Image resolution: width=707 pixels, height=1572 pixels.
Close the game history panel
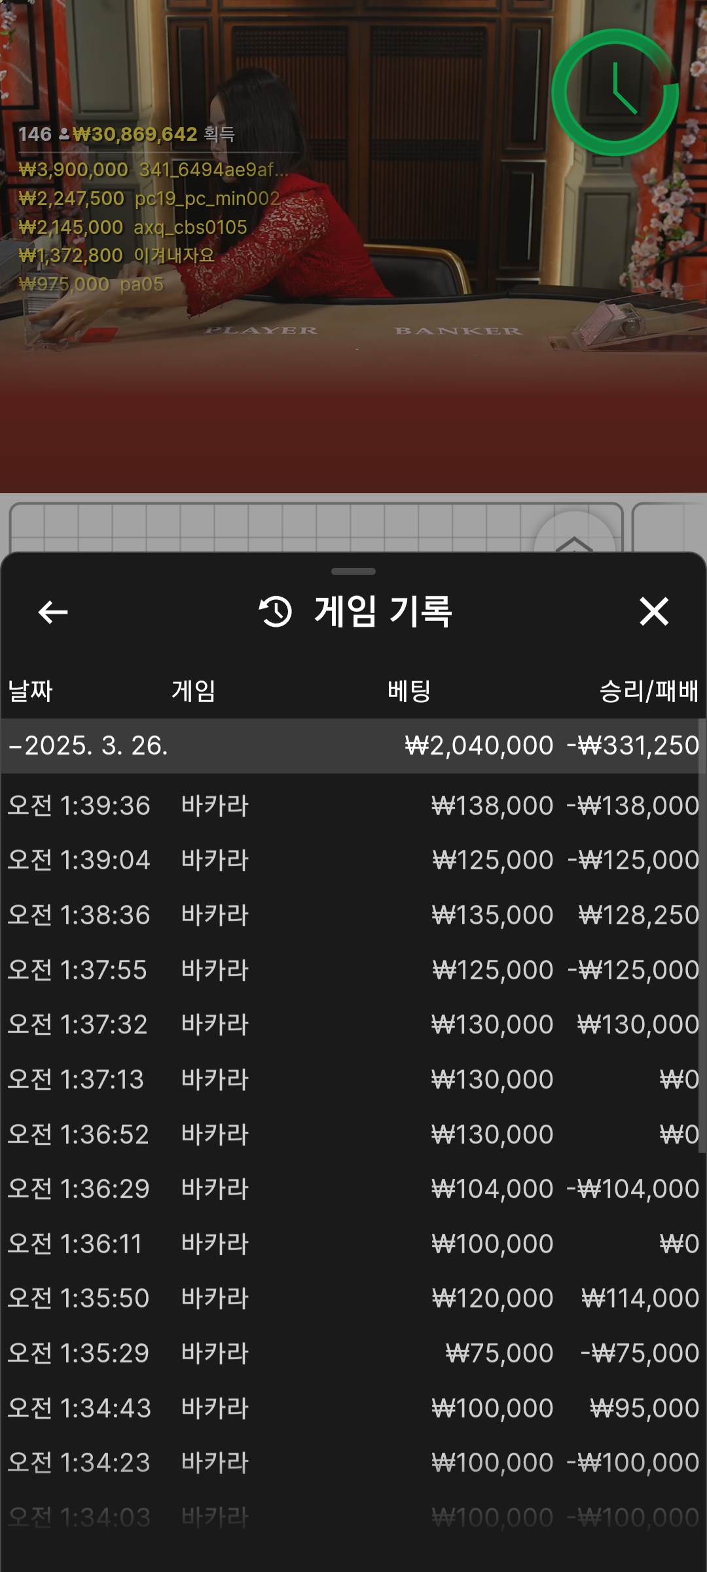pos(653,612)
